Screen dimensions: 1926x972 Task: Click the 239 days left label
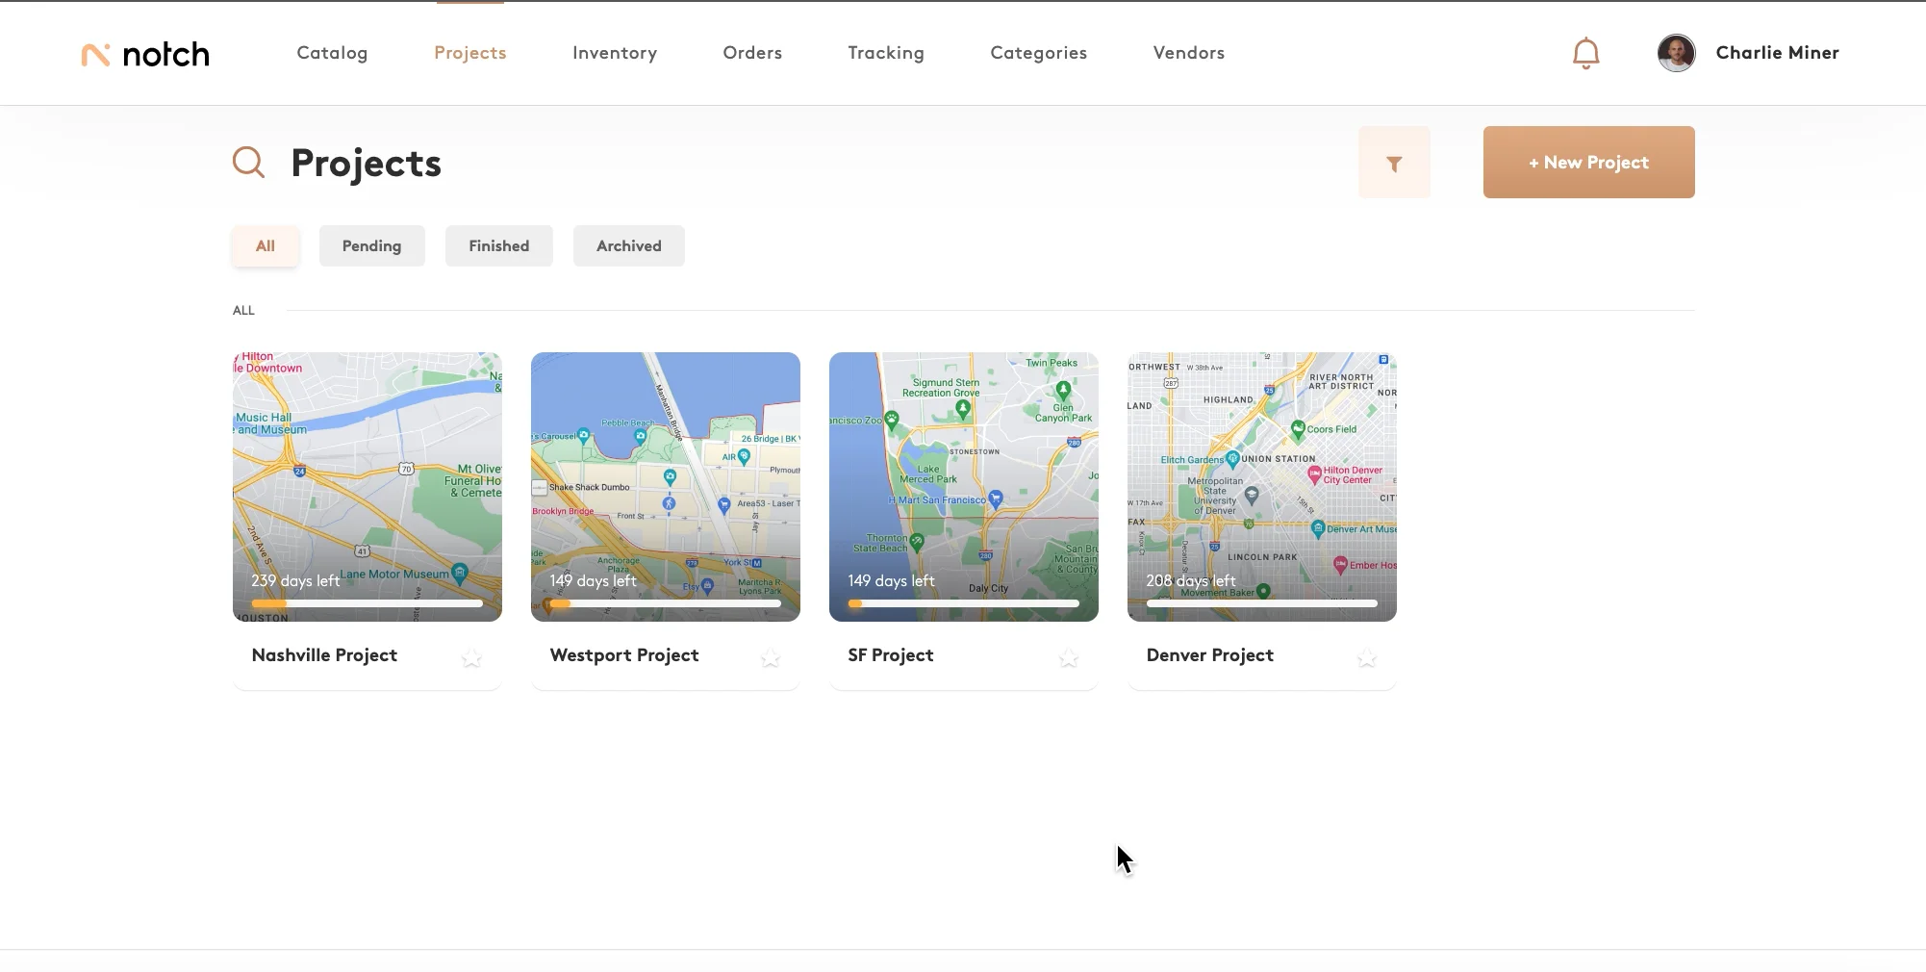coord(295,580)
